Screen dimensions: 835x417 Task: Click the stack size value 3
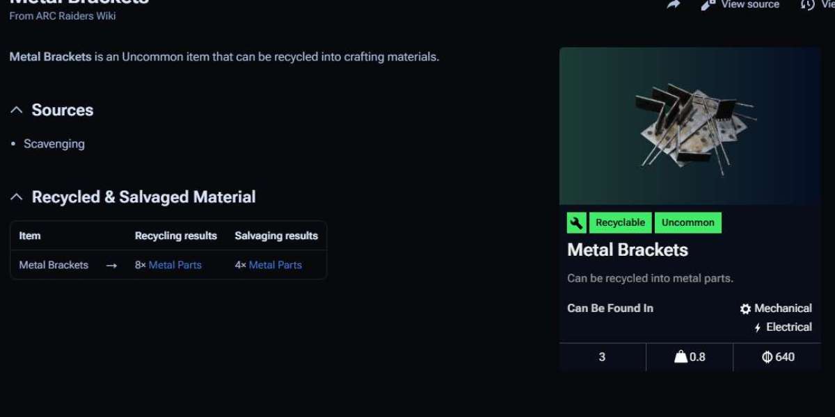[602, 357]
